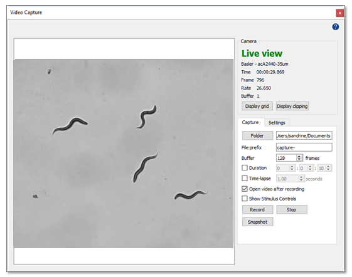Increase the Time-lapse seconds spinner
352x277 pixels.
click(x=301, y=177)
